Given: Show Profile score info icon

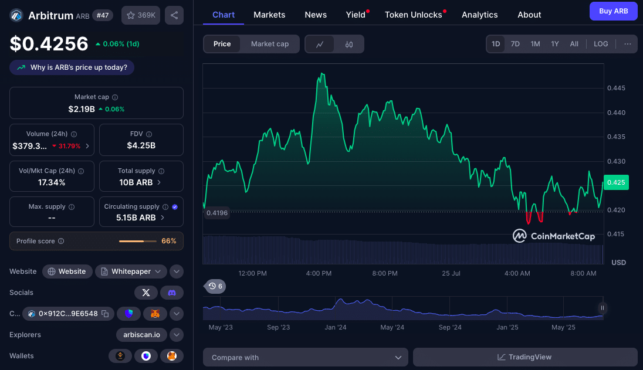Looking at the screenshot, I should pos(61,241).
